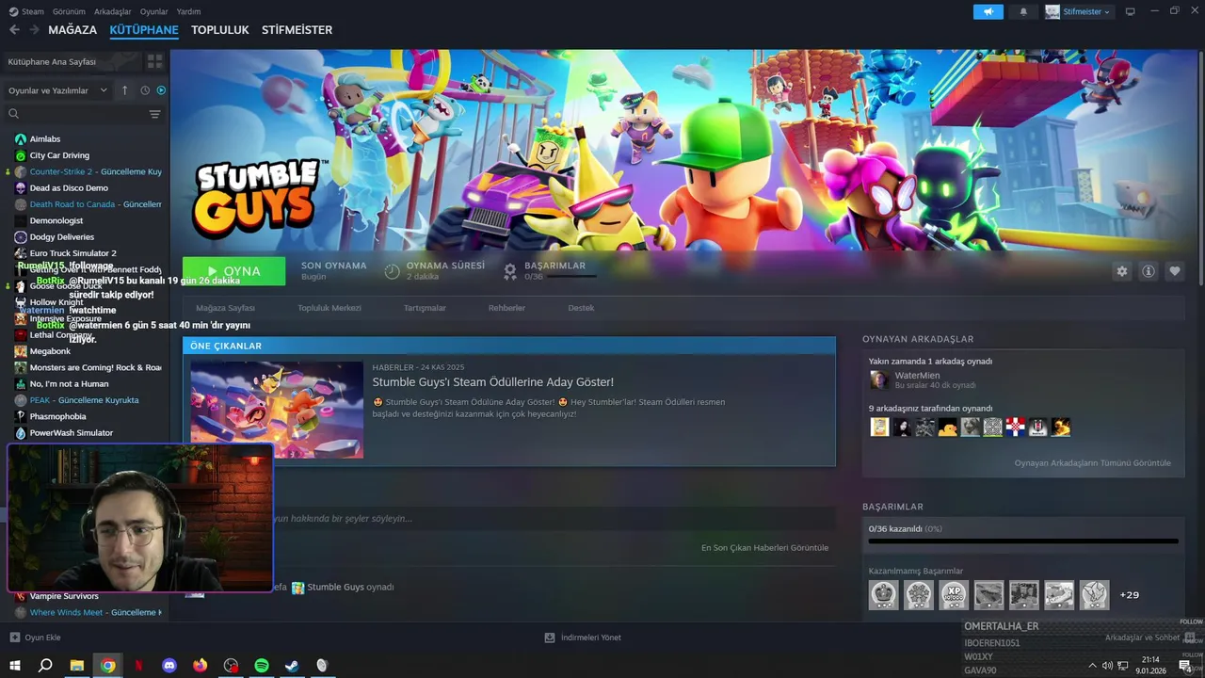Open Destek link

tap(581, 308)
